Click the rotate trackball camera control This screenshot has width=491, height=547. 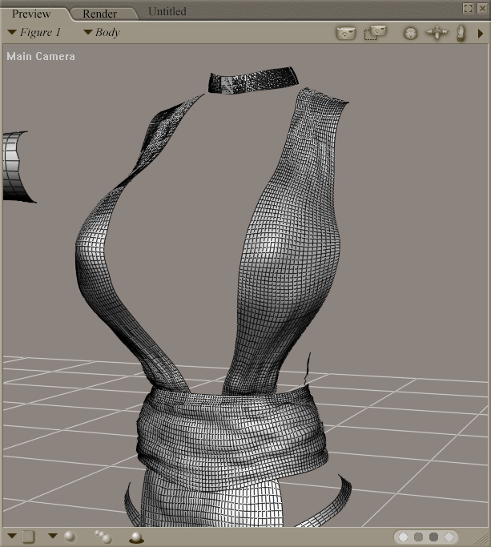point(410,34)
